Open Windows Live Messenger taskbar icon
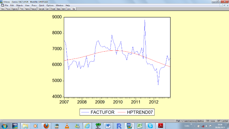Screen dimensions: 229x129 pos(77,126)
